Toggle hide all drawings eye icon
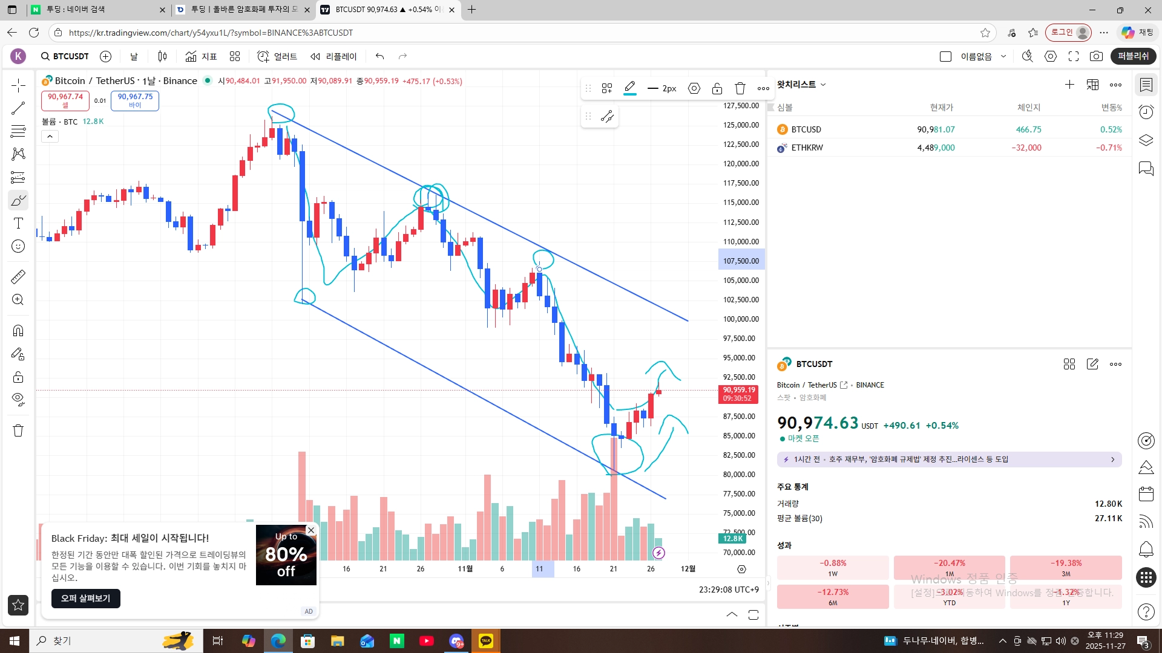The image size is (1162, 653). pos(18,400)
